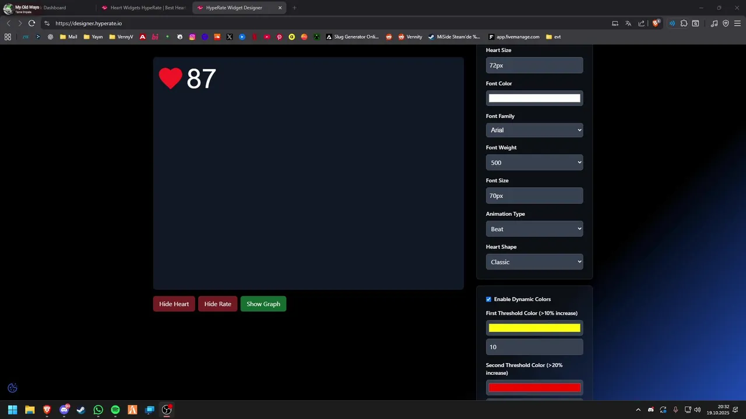Go back with the browser back arrow
The width and height of the screenshot is (746, 419).
point(8,23)
